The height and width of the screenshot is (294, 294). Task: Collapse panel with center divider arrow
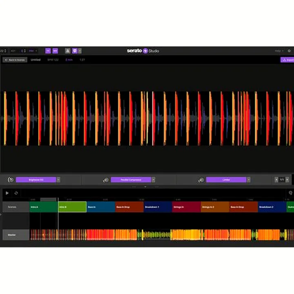click(145, 187)
